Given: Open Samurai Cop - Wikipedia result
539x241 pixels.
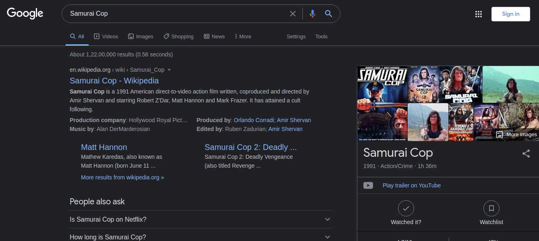Looking at the screenshot, I should click(x=114, y=81).
